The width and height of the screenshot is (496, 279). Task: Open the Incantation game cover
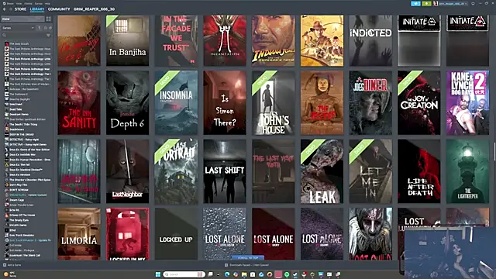click(225, 40)
